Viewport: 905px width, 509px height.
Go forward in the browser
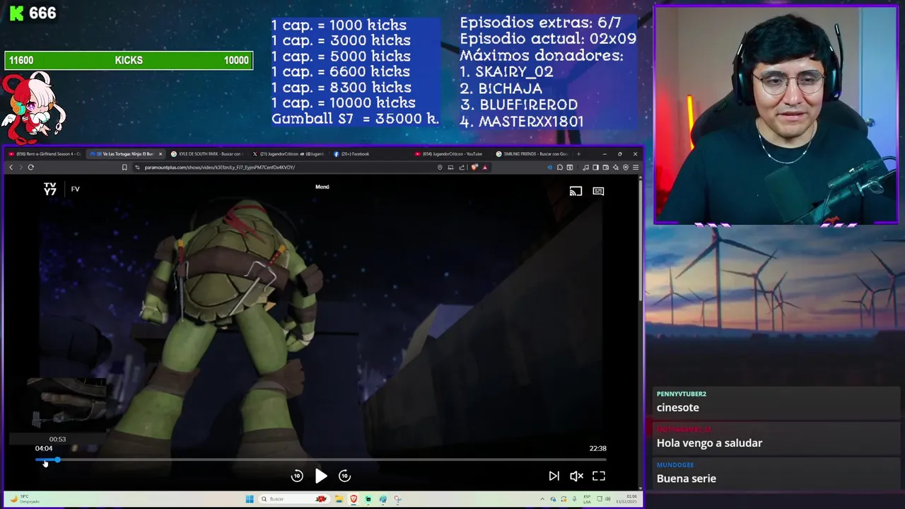pos(21,168)
